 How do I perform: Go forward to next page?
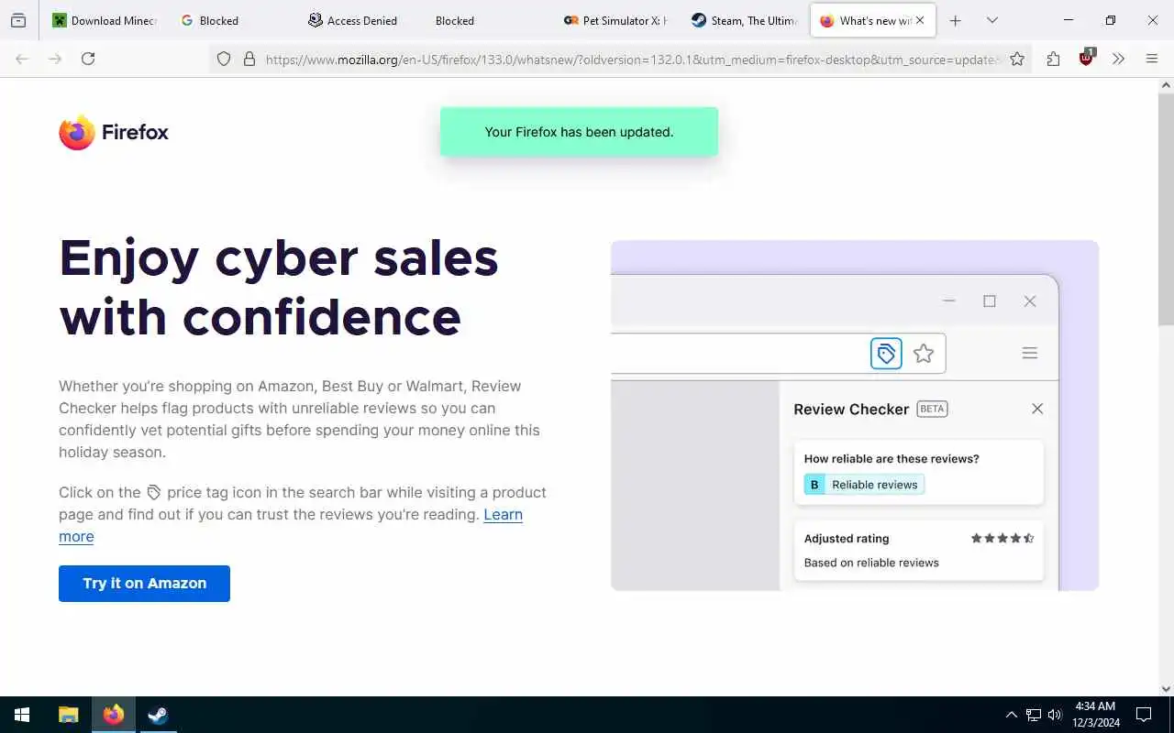tap(55, 59)
